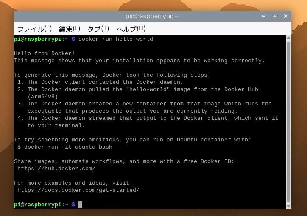Click the 'to your terminal.' line
The height and width of the screenshot is (216, 307).
click(56, 125)
